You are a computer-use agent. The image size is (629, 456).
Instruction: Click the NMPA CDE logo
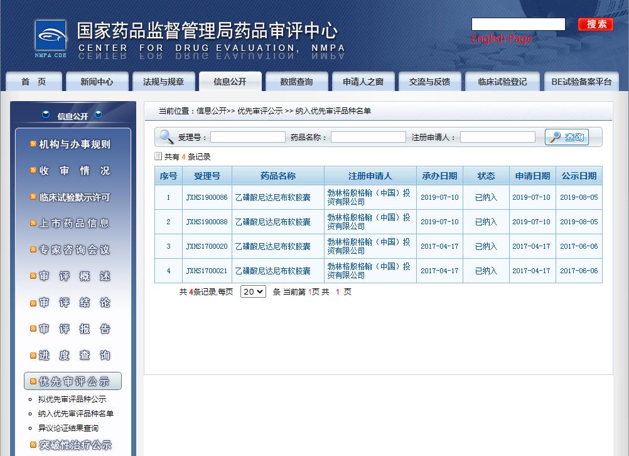tap(51, 39)
